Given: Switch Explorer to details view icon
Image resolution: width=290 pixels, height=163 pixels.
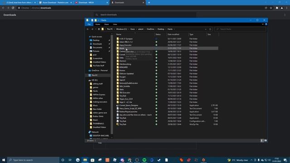Looking at the screenshot, I should 261,141.
